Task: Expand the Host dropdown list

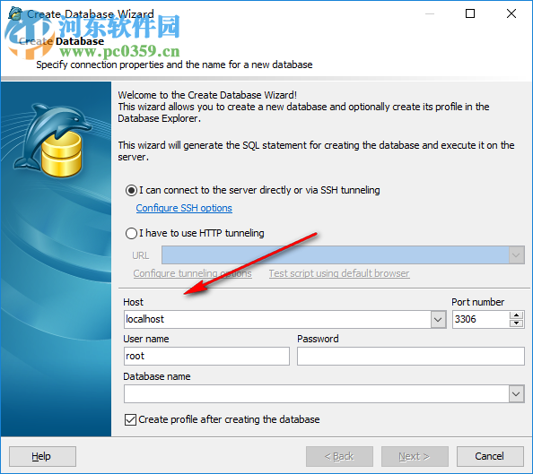Action: (438, 320)
